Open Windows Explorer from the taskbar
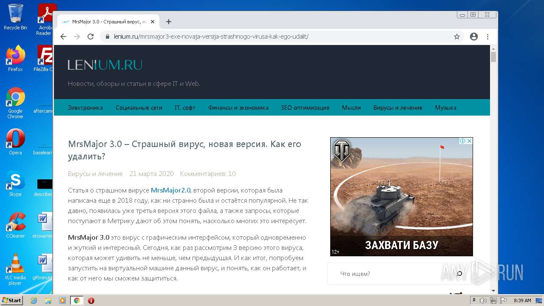The width and height of the screenshot is (544, 306). pyautogui.click(x=48, y=300)
